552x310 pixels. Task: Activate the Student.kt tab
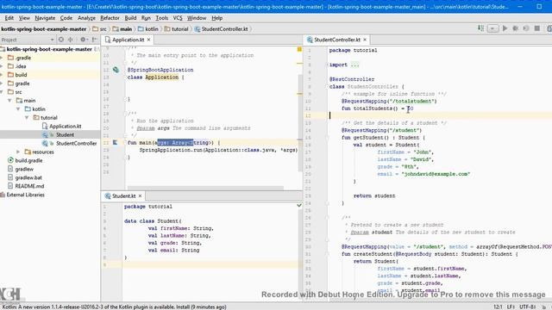tap(123, 195)
